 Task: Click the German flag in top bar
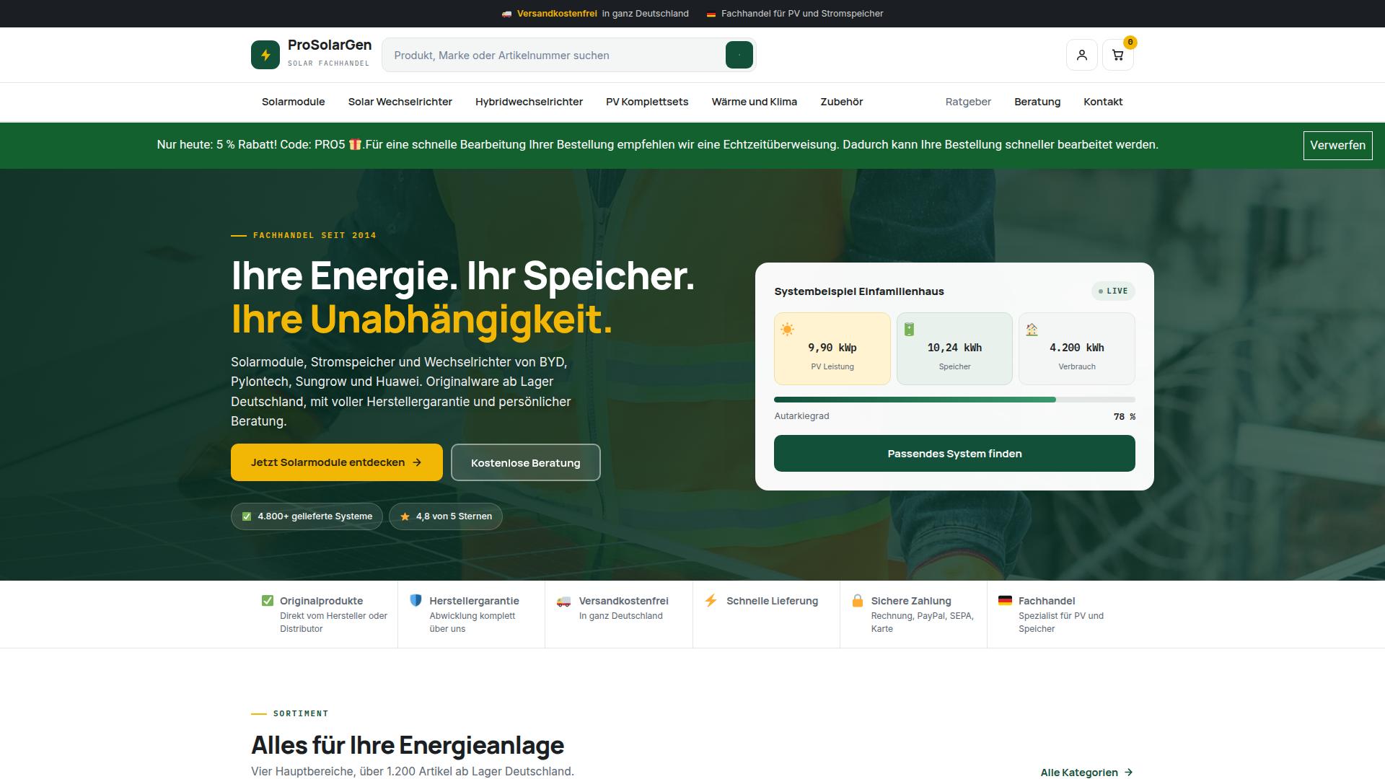[x=711, y=14]
